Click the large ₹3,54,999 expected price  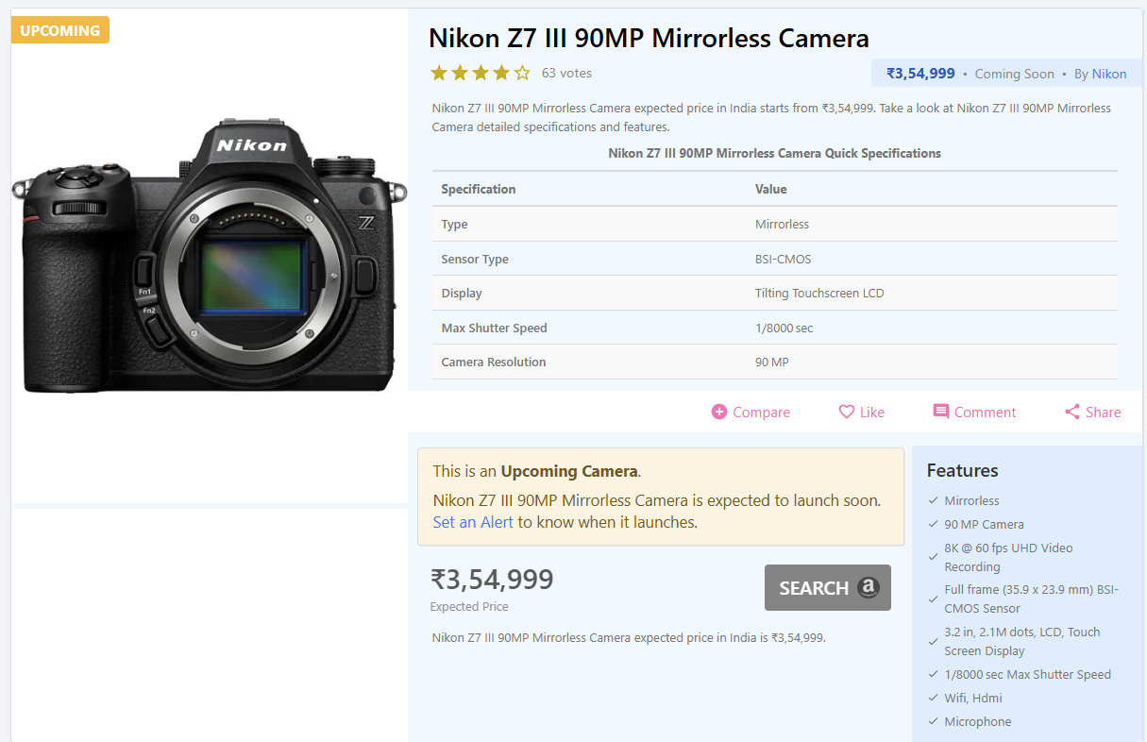click(492, 579)
